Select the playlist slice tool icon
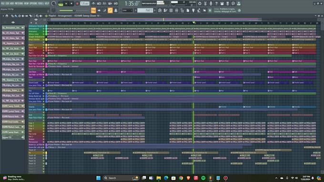Image resolution: width=324 pixels, height=182 pixels. (x=30, y=16)
